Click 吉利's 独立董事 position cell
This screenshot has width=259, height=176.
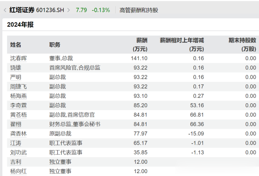click(x=60, y=162)
